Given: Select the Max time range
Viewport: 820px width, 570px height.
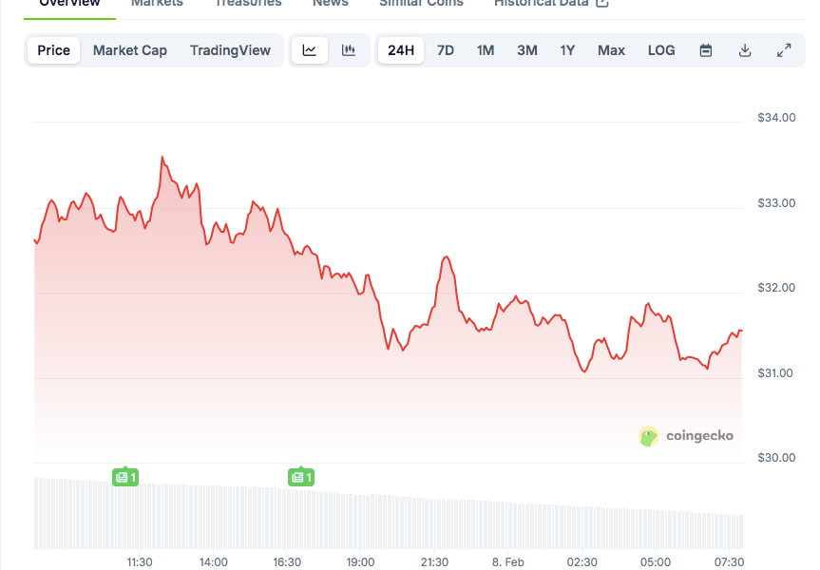Looking at the screenshot, I should click(610, 49).
